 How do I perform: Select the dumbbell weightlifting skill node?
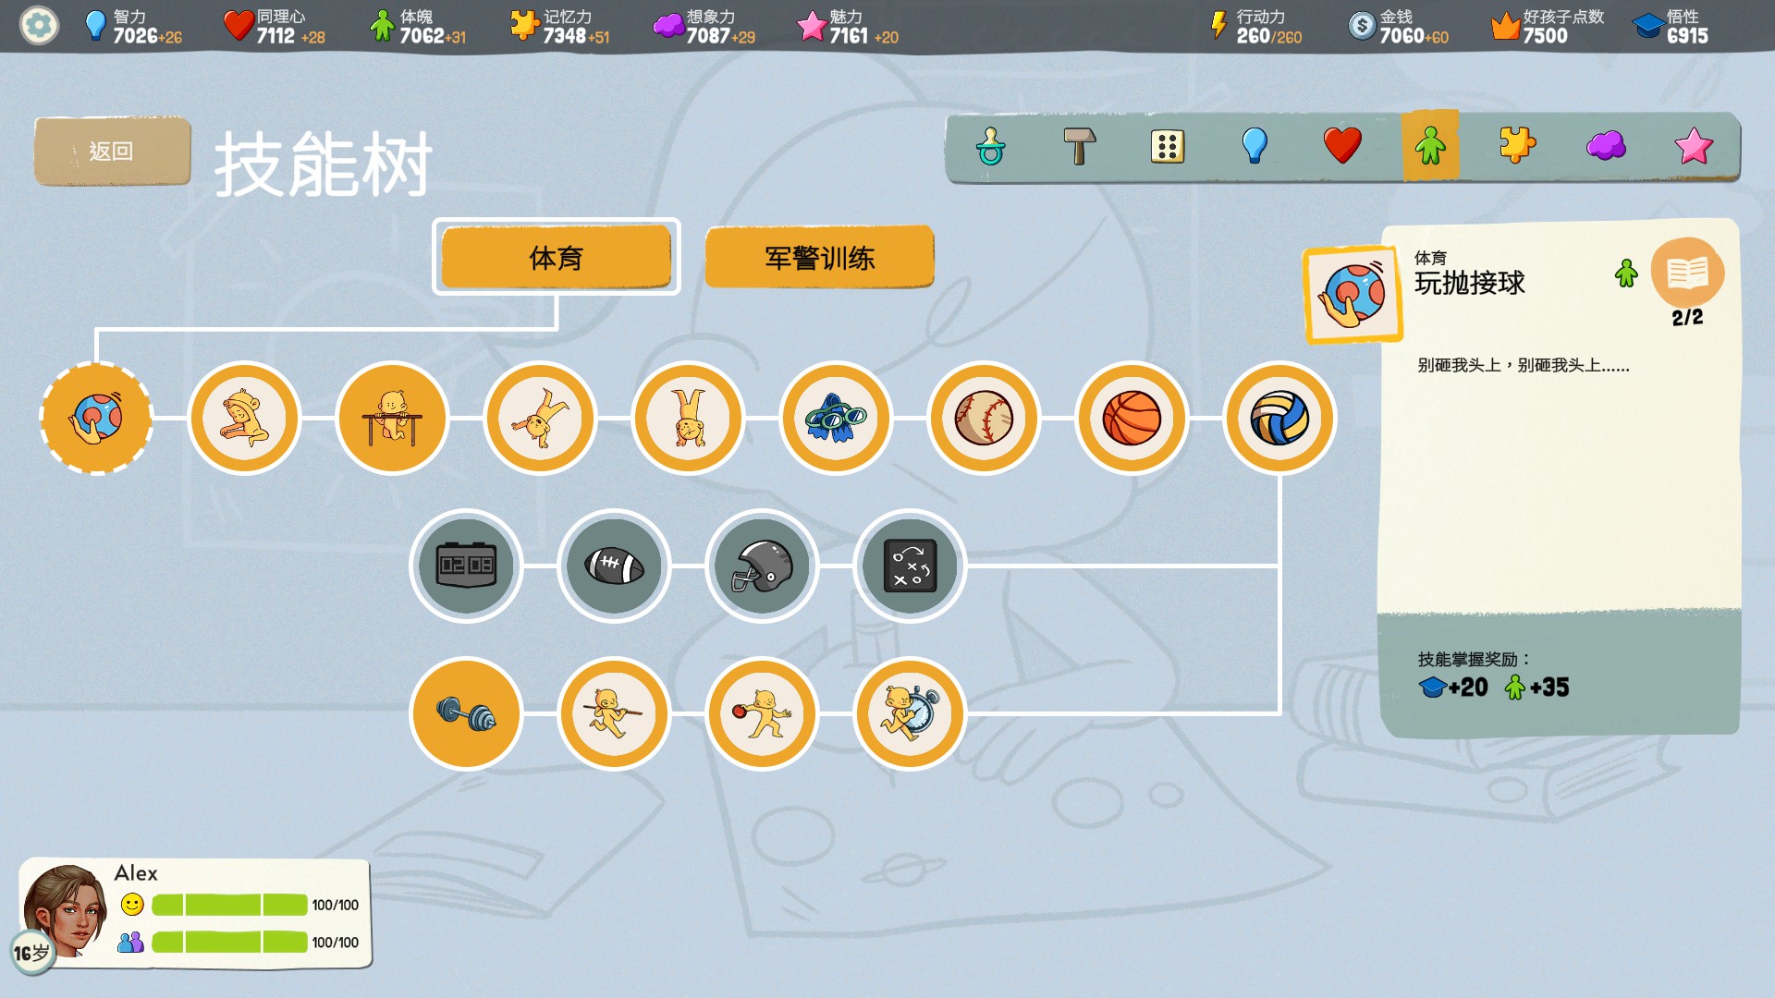tap(466, 713)
